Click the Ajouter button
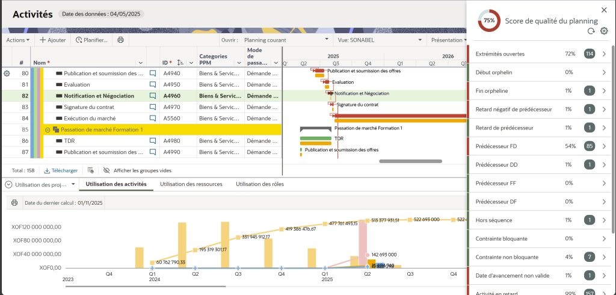This screenshot has height=295, width=616. [53, 40]
